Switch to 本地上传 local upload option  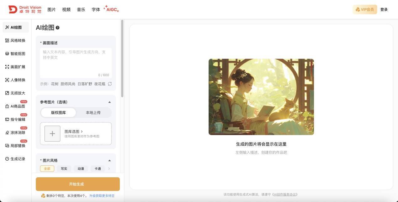tap(93, 112)
